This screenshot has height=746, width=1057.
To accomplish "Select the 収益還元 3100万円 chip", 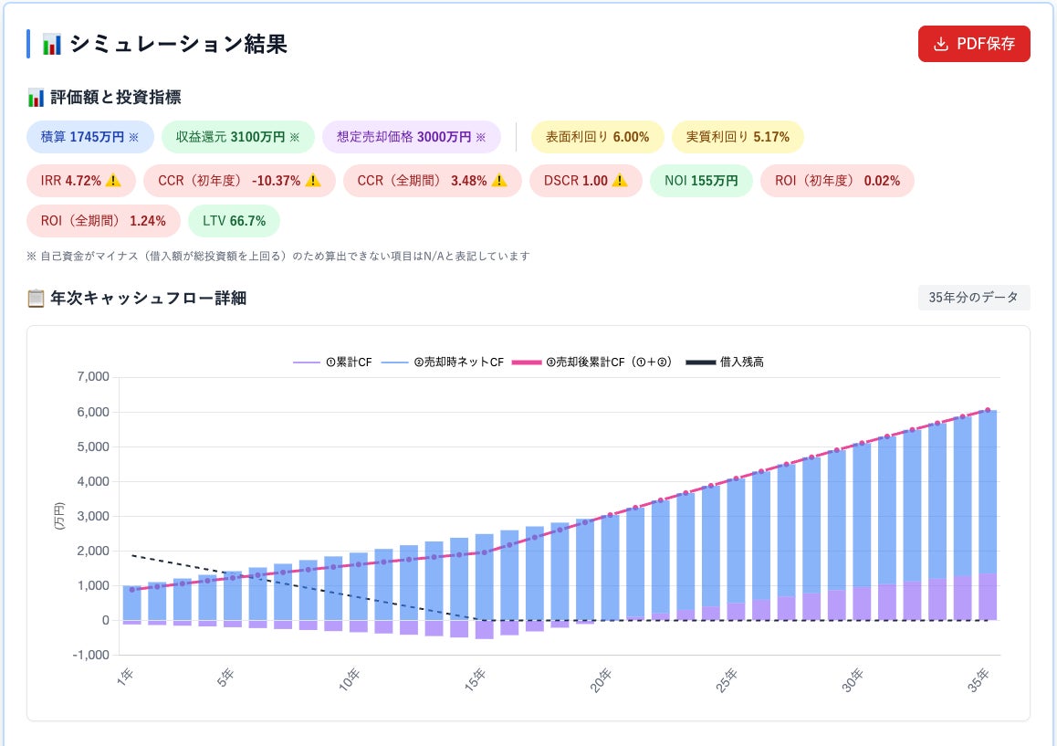I will click(238, 137).
